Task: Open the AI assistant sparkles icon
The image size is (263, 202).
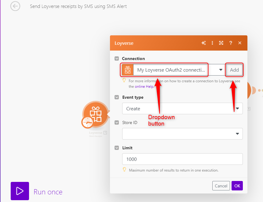Action: (x=203, y=43)
